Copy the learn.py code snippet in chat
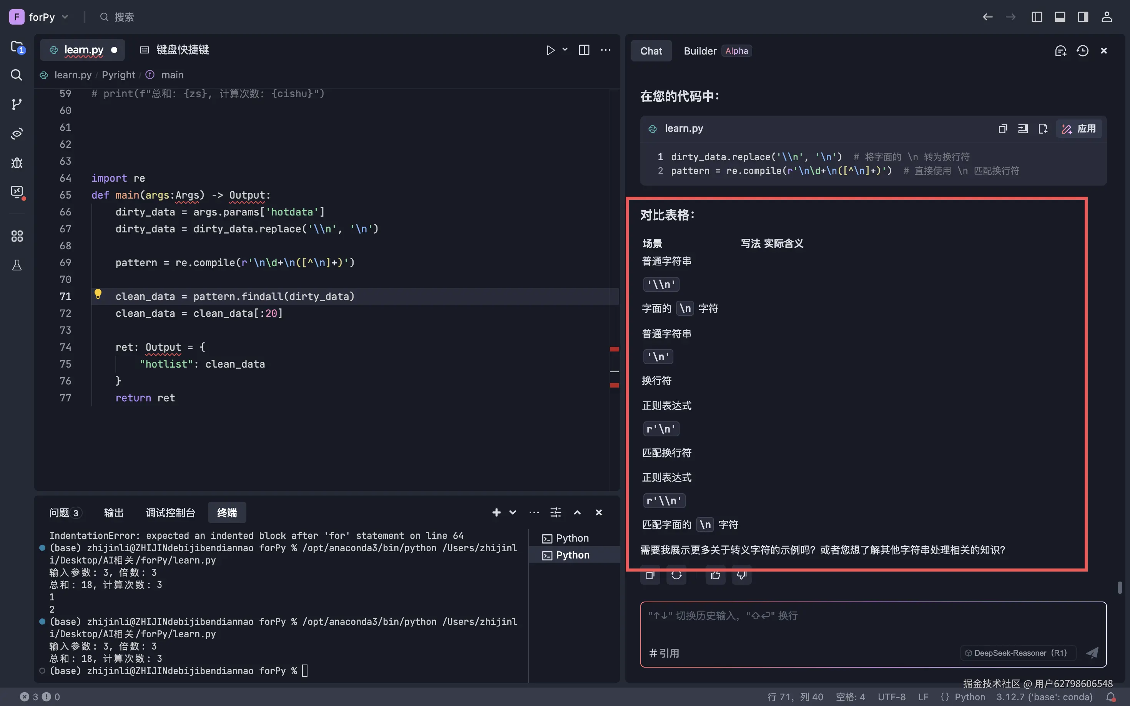1130x706 pixels. coord(1002,129)
